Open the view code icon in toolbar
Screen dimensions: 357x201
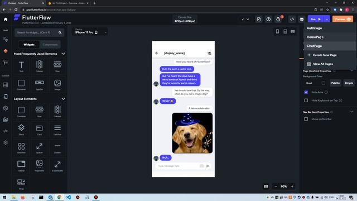[x=292, y=20]
